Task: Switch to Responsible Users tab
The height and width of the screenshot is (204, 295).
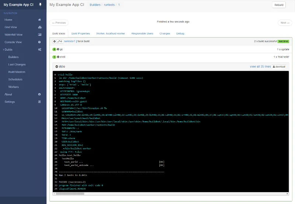Action: coord(142,33)
